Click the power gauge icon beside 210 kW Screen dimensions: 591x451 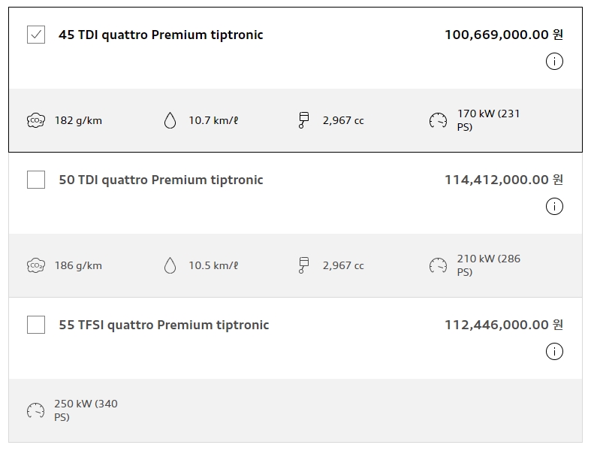(x=438, y=265)
